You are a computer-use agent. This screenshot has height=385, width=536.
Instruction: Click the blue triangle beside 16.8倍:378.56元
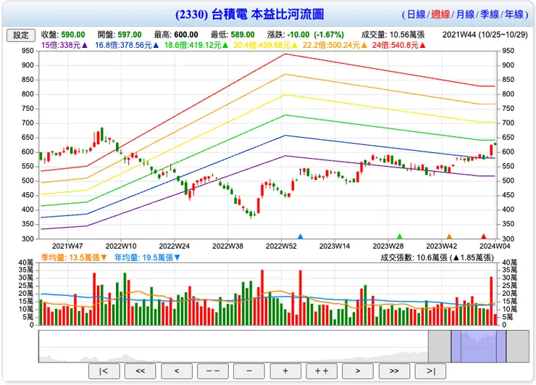[156, 46]
